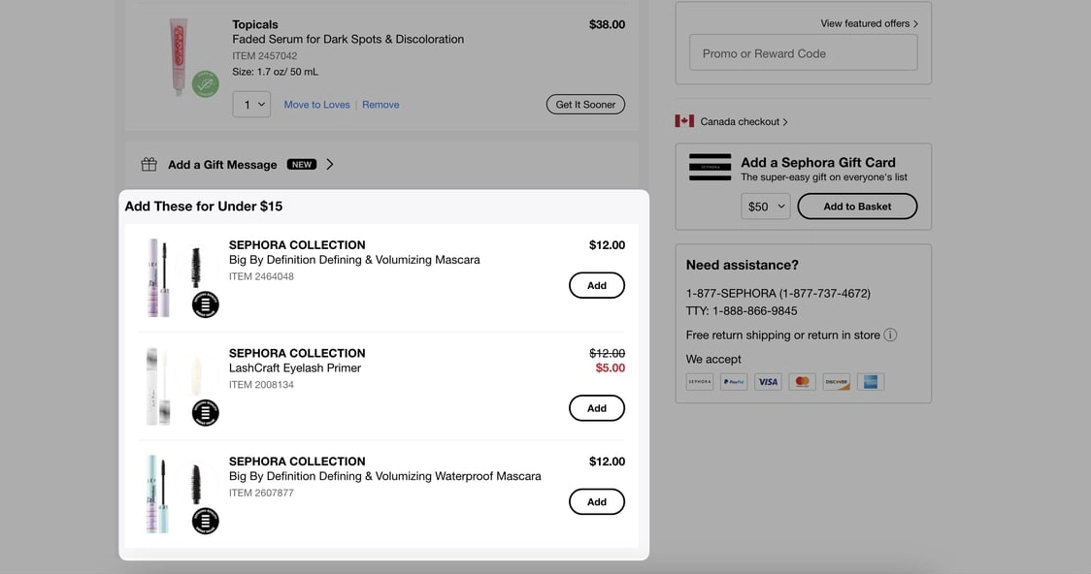
Task: Click the Waterproof Mascara product thumbnail
Action: tap(173, 494)
